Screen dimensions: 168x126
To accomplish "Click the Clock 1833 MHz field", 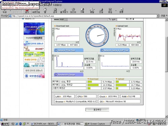I will coord(108,96).
